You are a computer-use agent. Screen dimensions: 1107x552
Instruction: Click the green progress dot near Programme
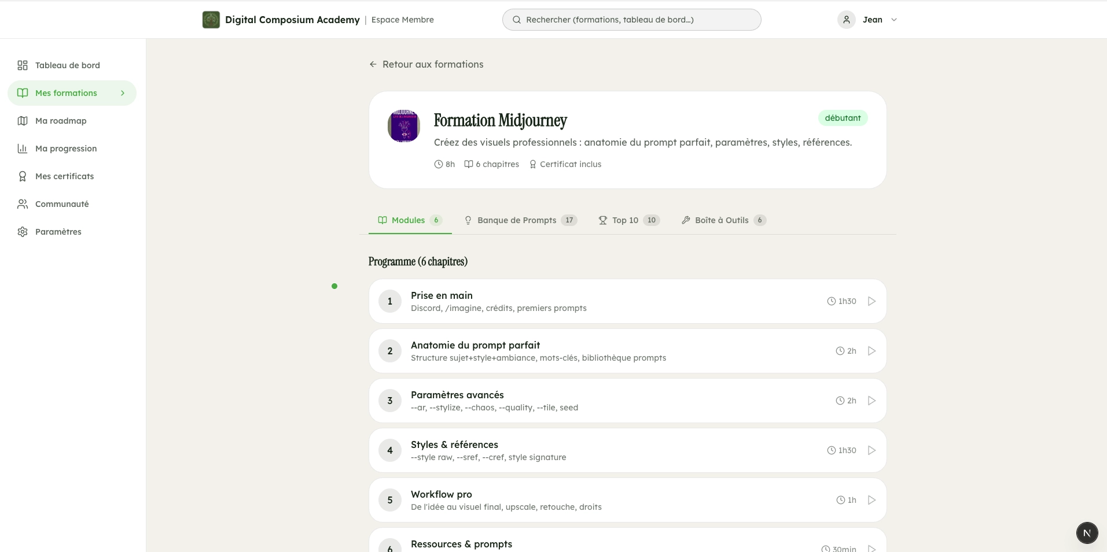click(334, 286)
